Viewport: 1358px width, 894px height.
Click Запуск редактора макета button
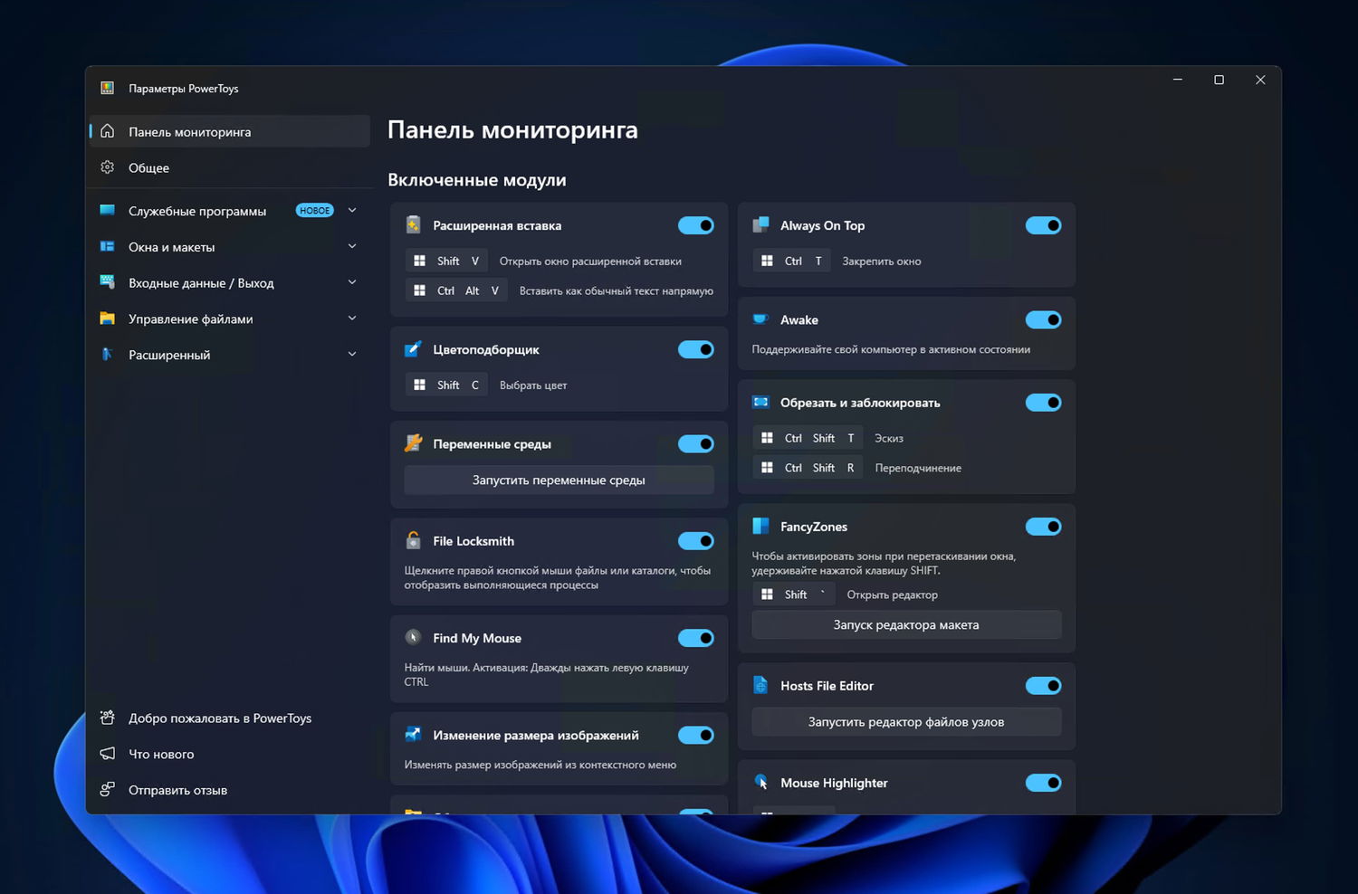point(906,624)
